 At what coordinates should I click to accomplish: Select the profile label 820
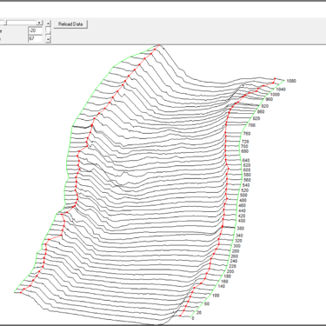256,119
